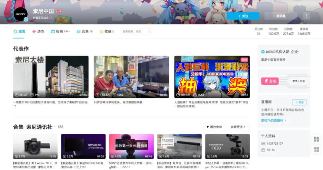323x170 pixels.
Task: Click the pink 充电 button
Action: pos(270,81)
